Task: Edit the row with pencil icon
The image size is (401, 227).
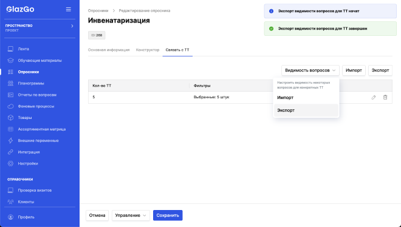Action: click(x=374, y=97)
